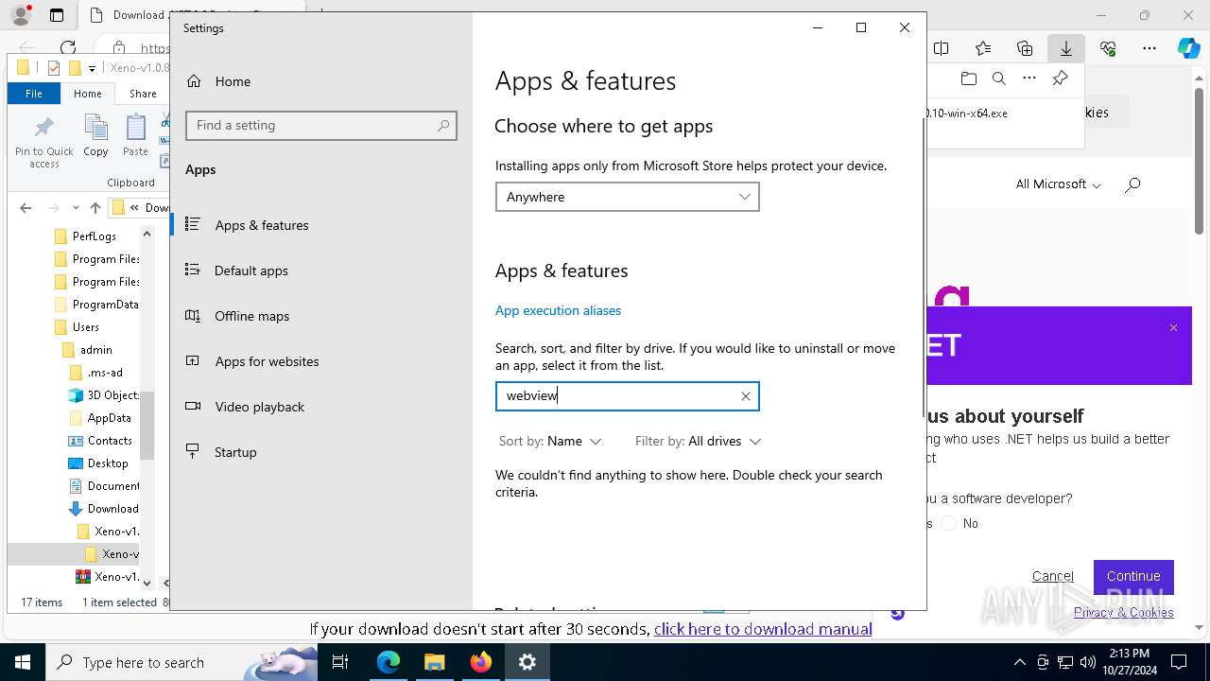Click Paste icon in Explorer ribbon
The height and width of the screenshot is (681, 1210).
coord(136,135)
